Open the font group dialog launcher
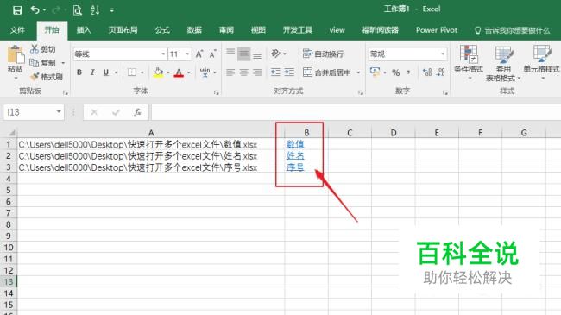The width and height of the screenshot is (561, 315). (216, 92)
